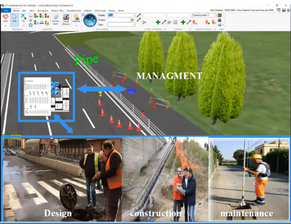Image resolution: width=291 pixels, height=224 pixels.
Task: Open help with blue question mark
Action: 288,10
